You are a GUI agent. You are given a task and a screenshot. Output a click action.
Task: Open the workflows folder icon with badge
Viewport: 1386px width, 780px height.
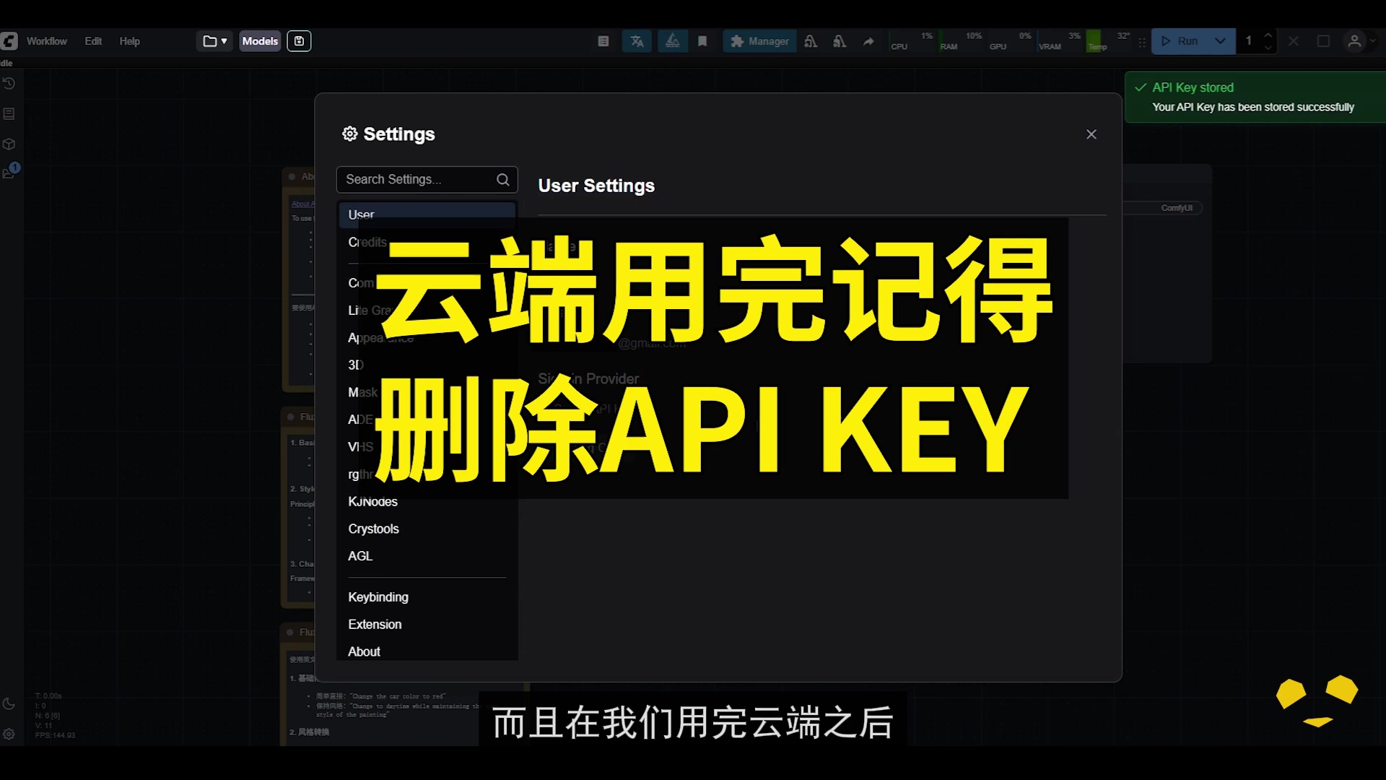click(10, 171)
